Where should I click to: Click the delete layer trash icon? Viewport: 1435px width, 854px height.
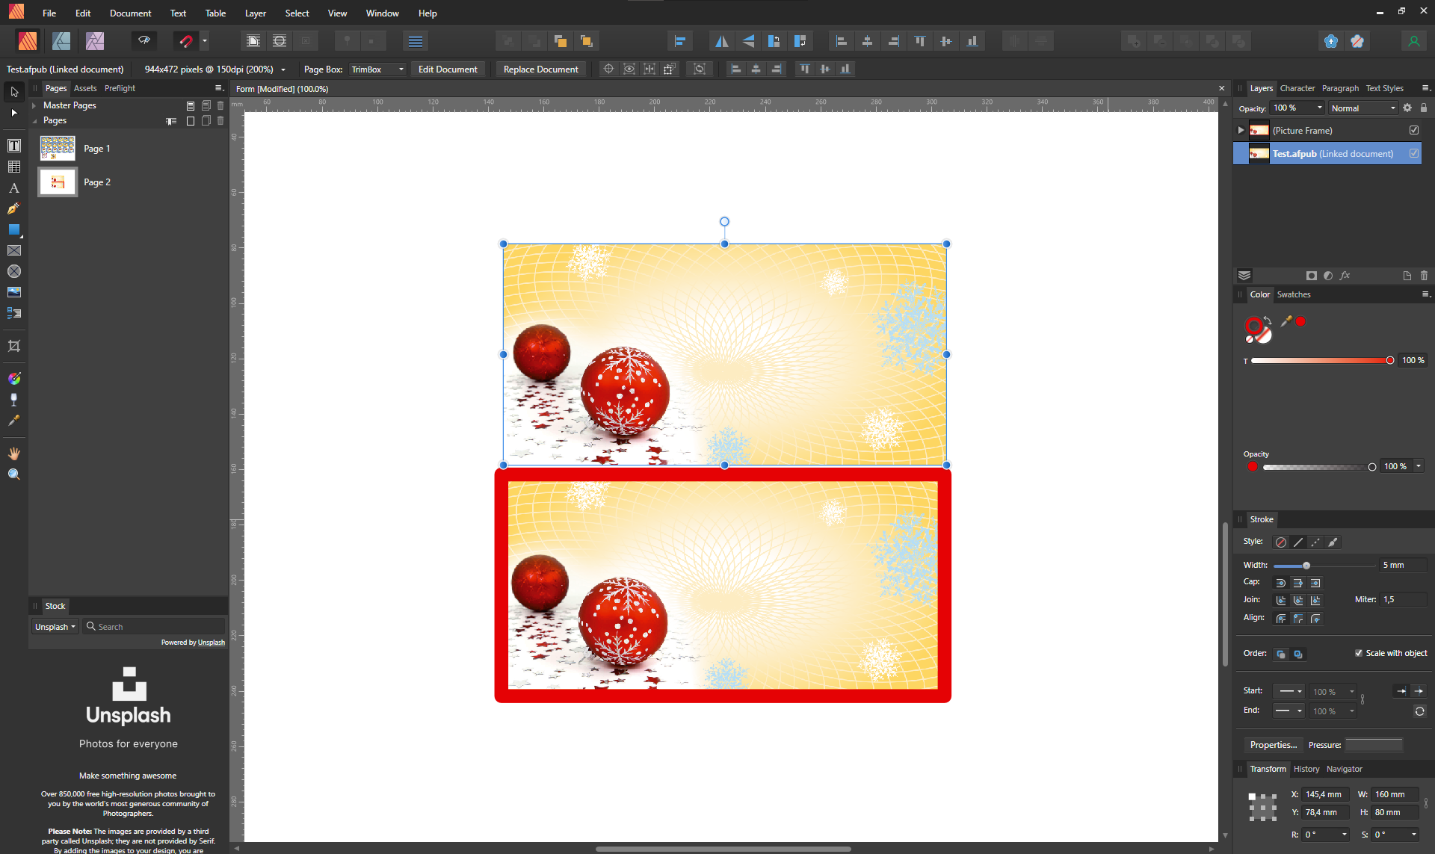[x=1424, y=276]
